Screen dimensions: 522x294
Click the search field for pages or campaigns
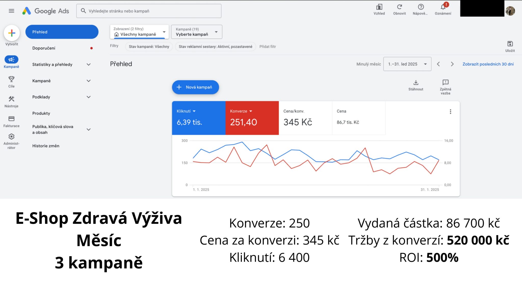149,11
